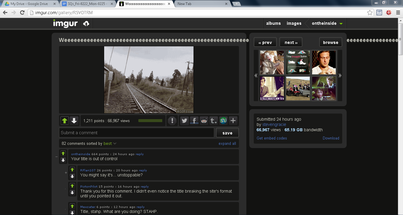Open the ontheinside account dropdown
The image size is (403, 215).
(x=327, y=23)
